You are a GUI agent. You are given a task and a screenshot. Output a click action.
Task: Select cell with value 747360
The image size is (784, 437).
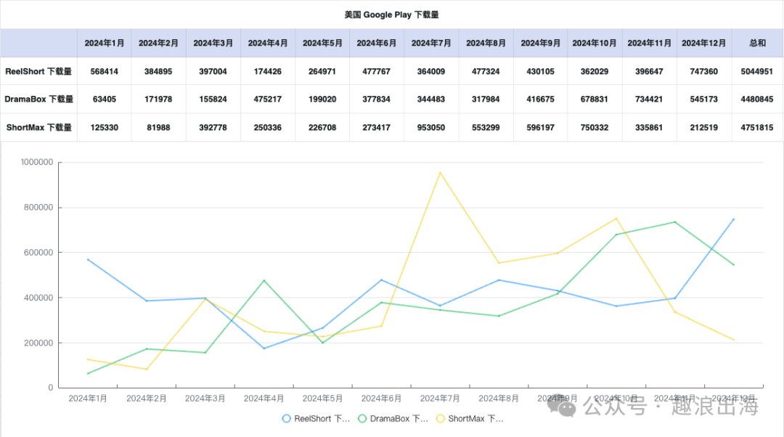click(x=703, y=71)
